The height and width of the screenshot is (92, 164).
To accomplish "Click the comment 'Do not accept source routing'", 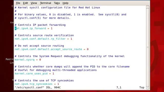I will pos(39,46).
